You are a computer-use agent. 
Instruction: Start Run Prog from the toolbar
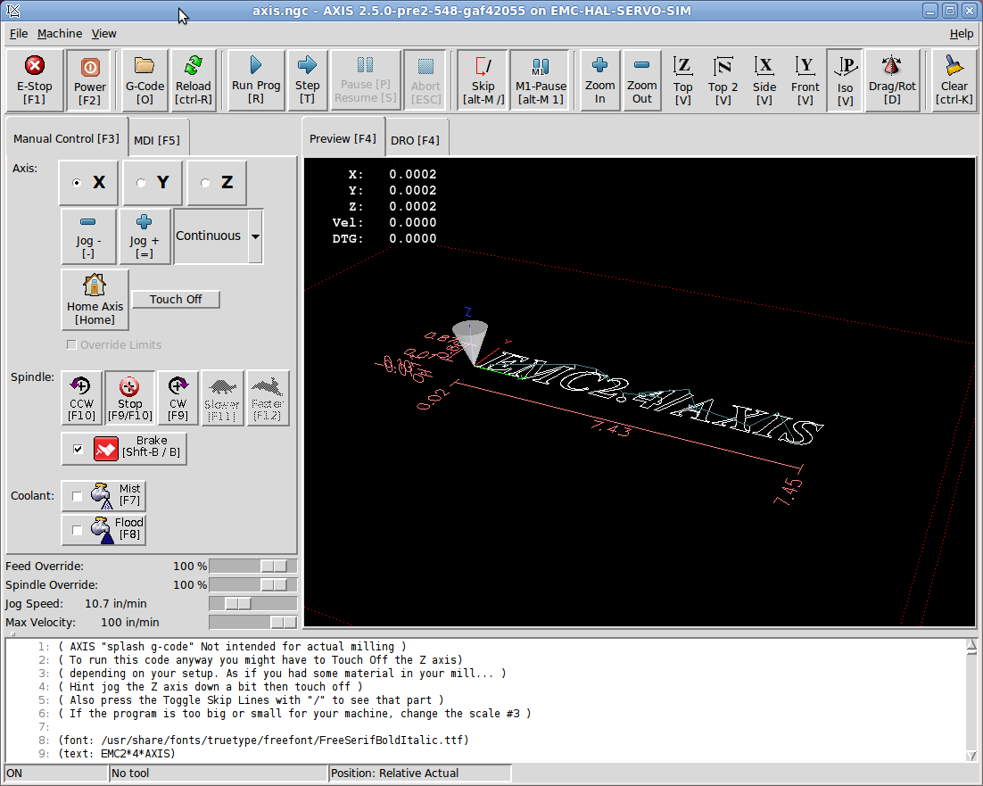256,80
